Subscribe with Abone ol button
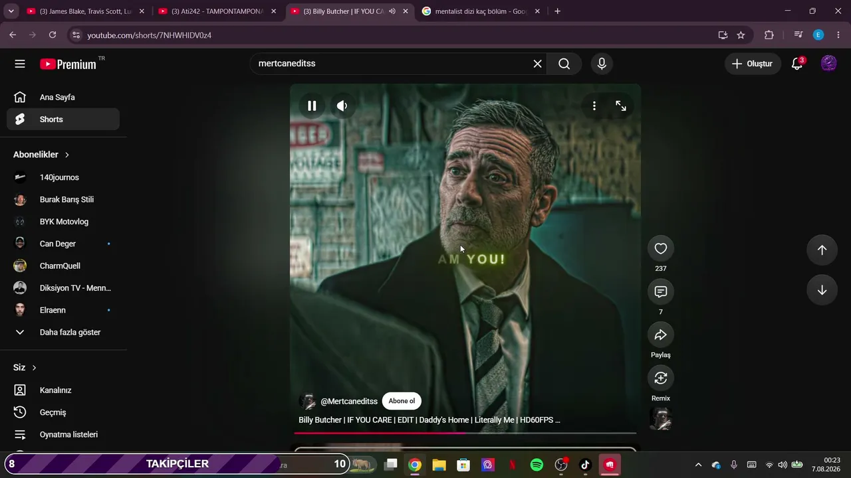This screenshot has height=478, width=851. coord(402,401)
